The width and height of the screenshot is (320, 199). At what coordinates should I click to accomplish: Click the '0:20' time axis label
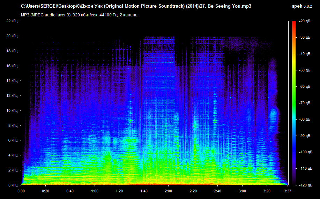click(45, 191)
